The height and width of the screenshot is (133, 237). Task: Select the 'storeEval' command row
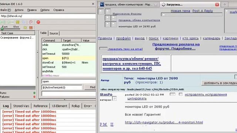pos(69,62)
